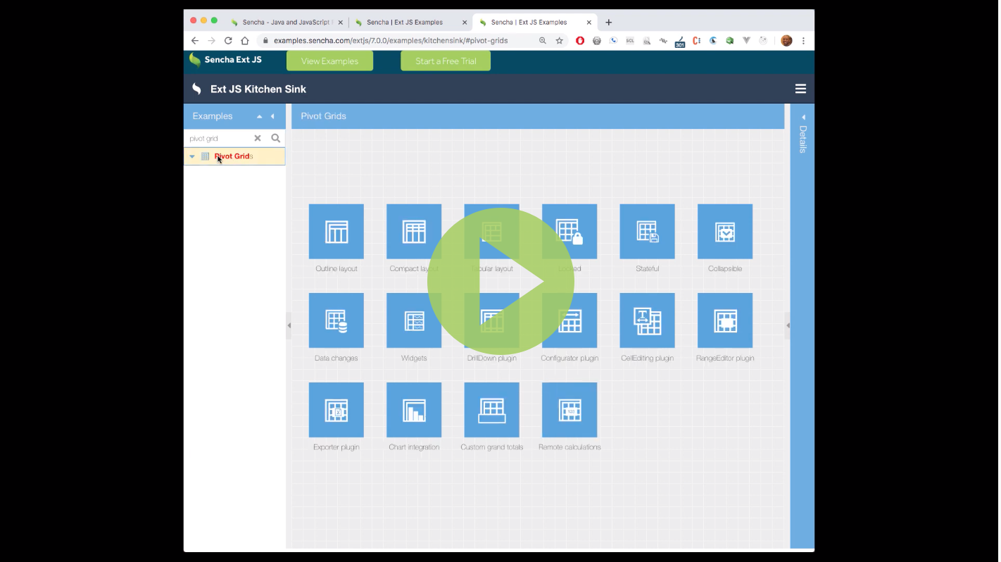1001x562 pixels.
Task: Click the vertical Details panel label
Action: click(x=803, y=139)
